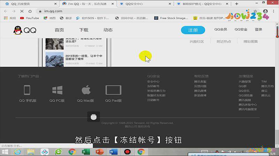
Task: Open the YouTube bookmark
Action: pos(30,18)
